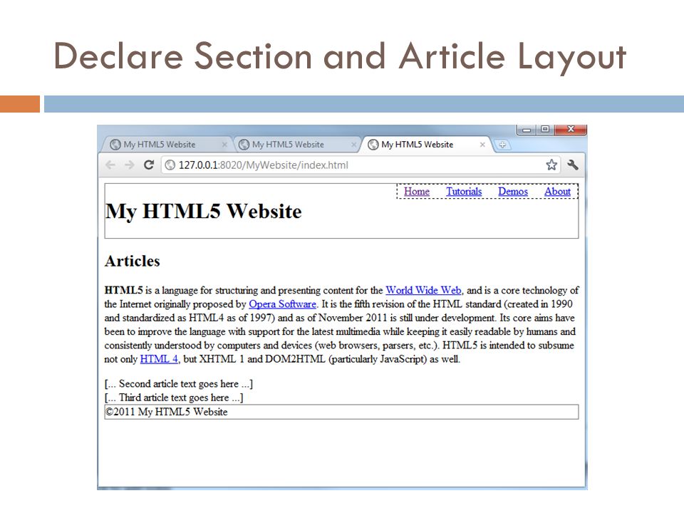Click the address bar URL field
This screenshot has height=513, width=684.
[x=361, y=165]
